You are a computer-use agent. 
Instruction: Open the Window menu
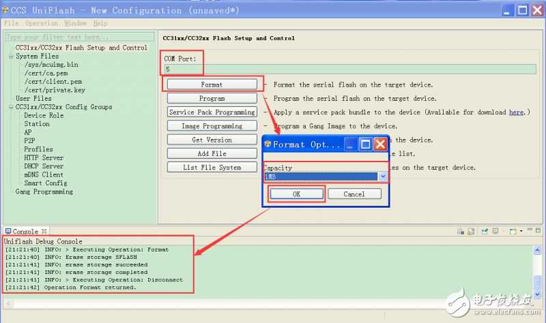click(x=75, y=23)
